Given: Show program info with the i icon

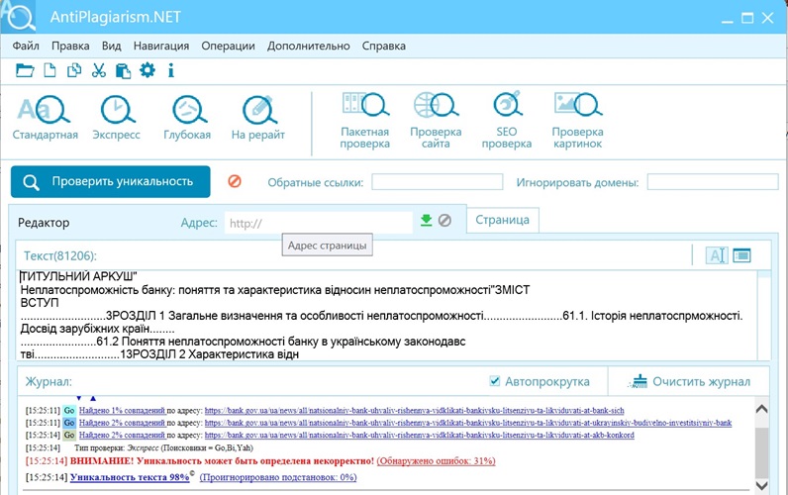Looking at the screenshot, I should [x=171, y=70].
